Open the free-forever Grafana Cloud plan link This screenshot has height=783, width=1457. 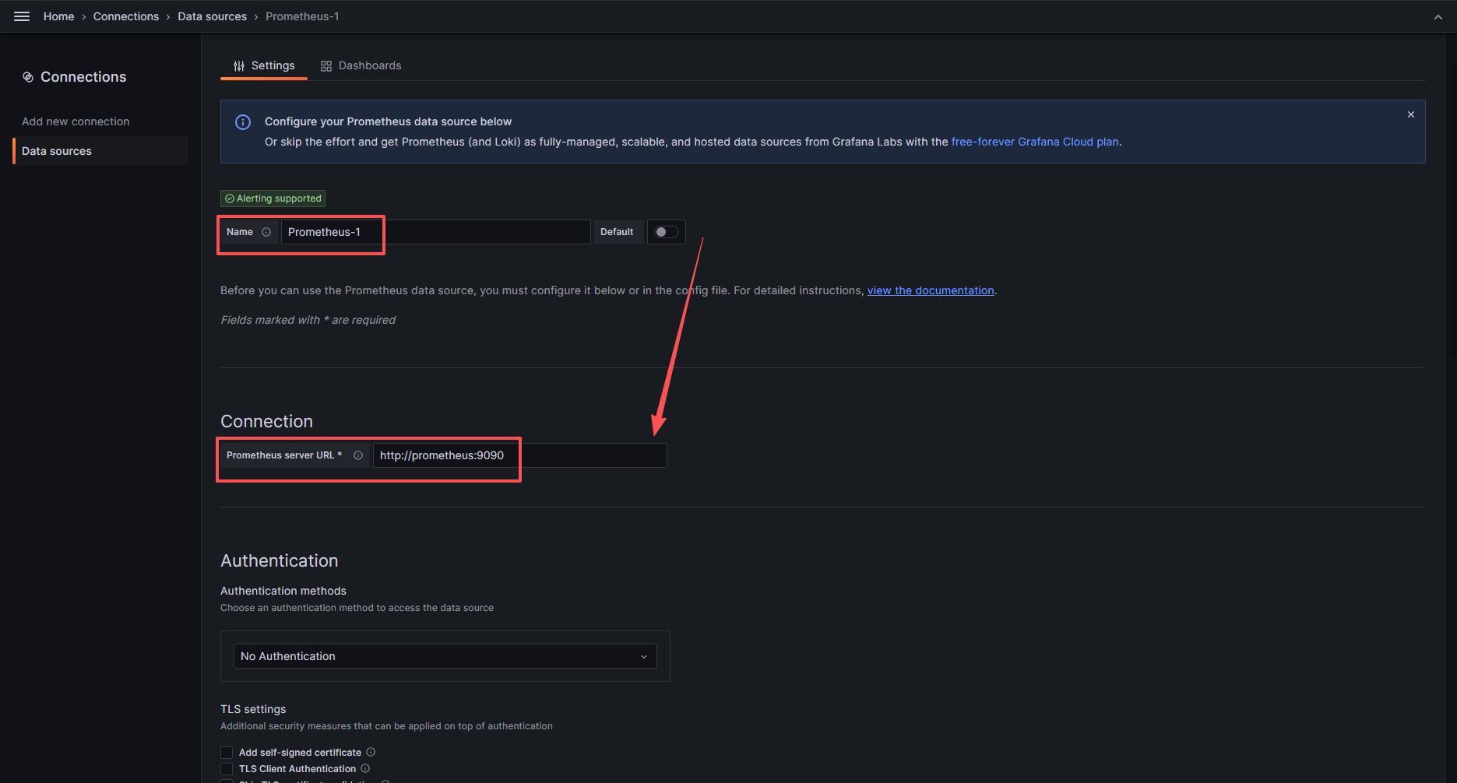point(1035,142)
